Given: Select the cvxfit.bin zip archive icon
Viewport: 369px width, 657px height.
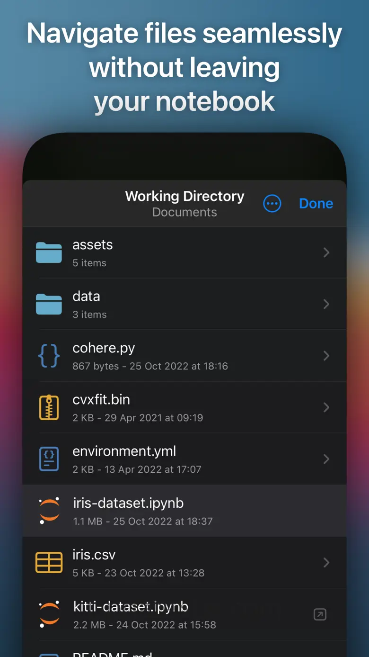Looking at the screenshot, I should [49, 407].
